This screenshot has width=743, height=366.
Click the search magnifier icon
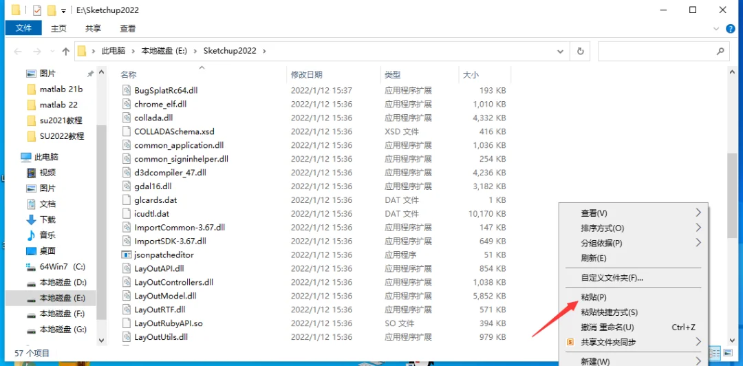coord(720,51)
